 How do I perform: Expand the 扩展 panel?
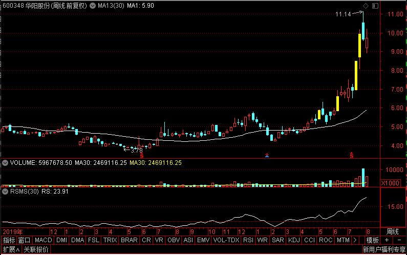tap(10, 250)
